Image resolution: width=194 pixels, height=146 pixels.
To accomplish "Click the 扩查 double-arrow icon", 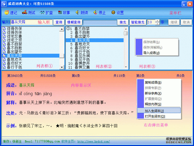I will [42, 13].
